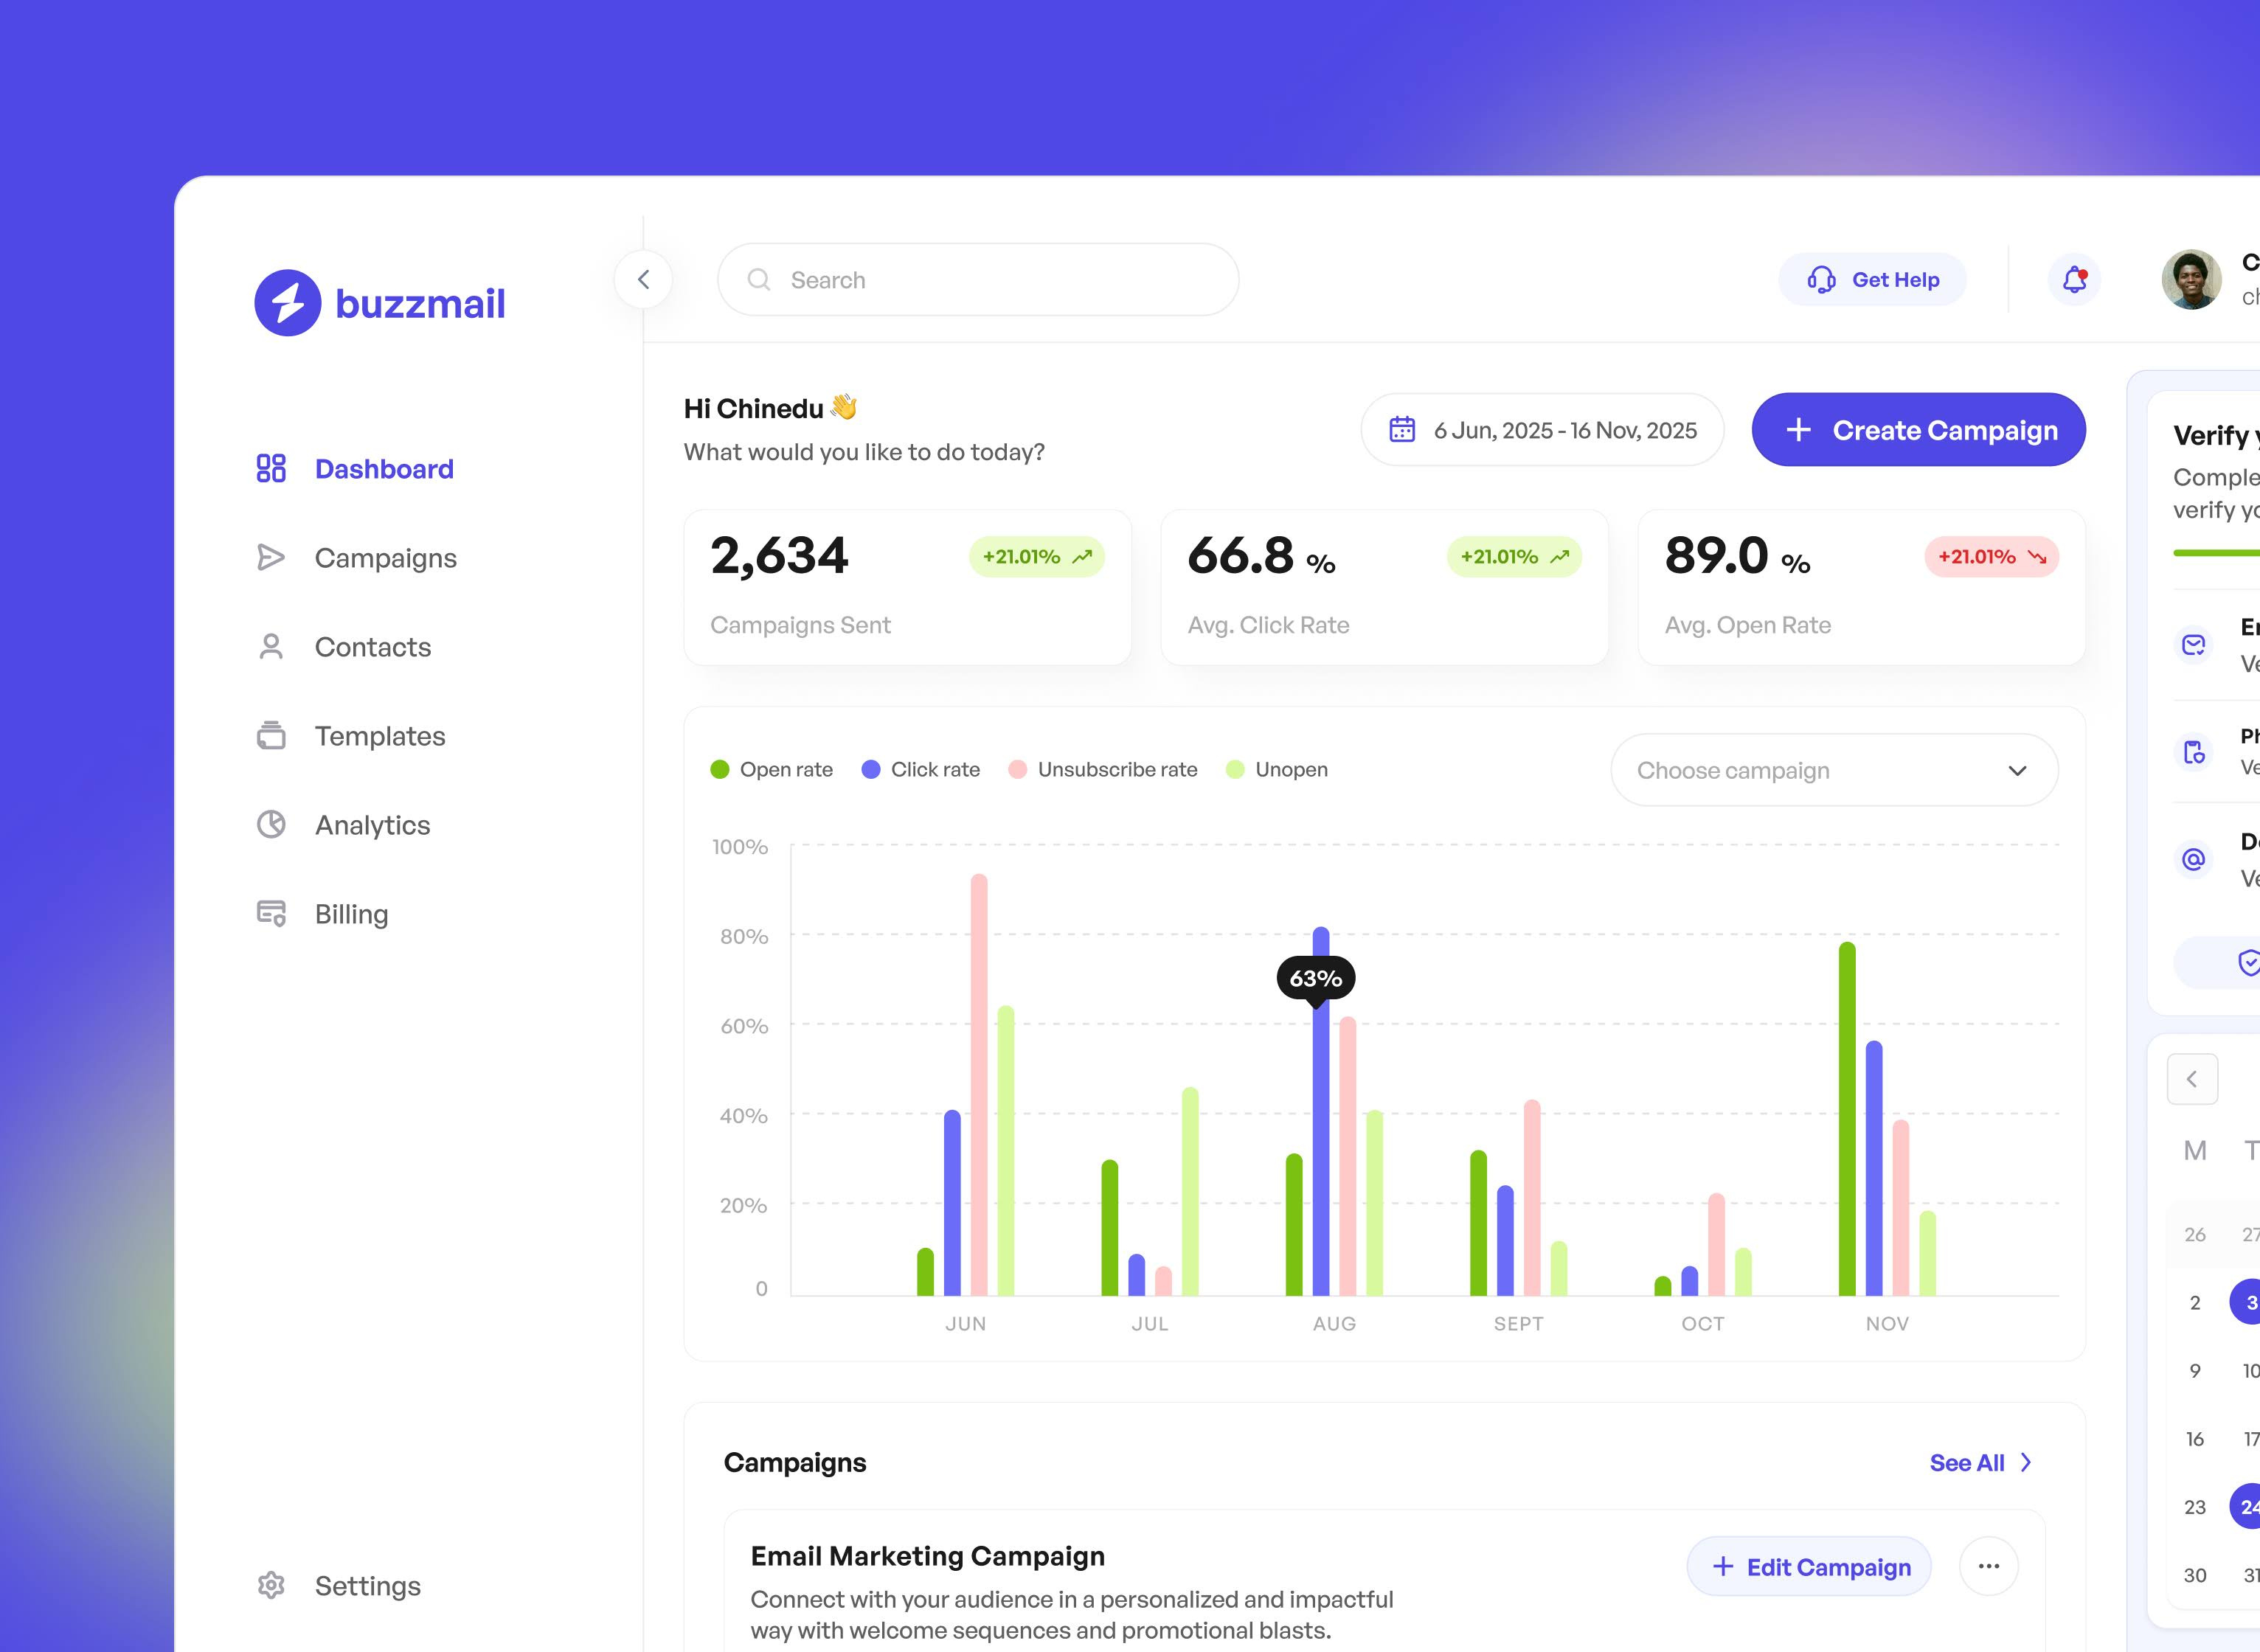
Task: Collapse the sidebar with chevron button
Action: click(643, 280)
